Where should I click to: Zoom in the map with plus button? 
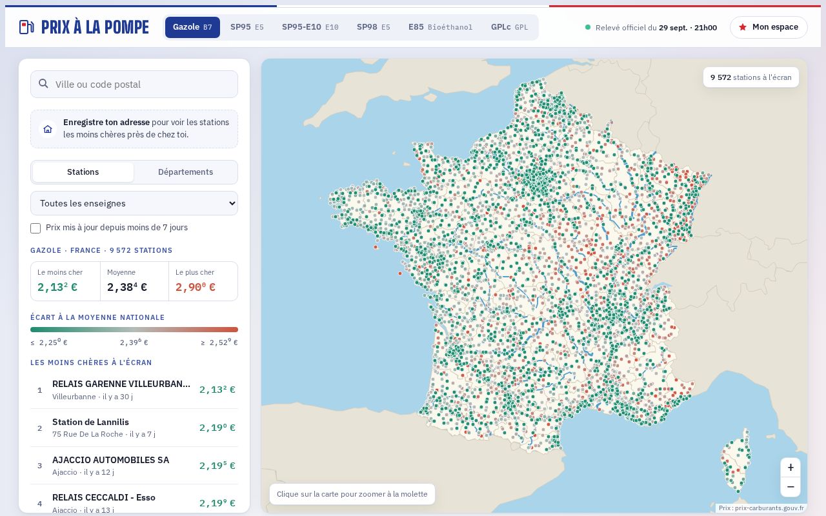pos(791,468)
